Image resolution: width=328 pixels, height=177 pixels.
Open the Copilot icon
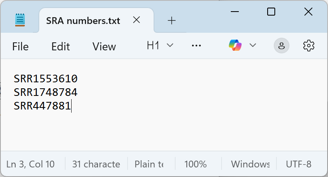(x=235, y=45)
